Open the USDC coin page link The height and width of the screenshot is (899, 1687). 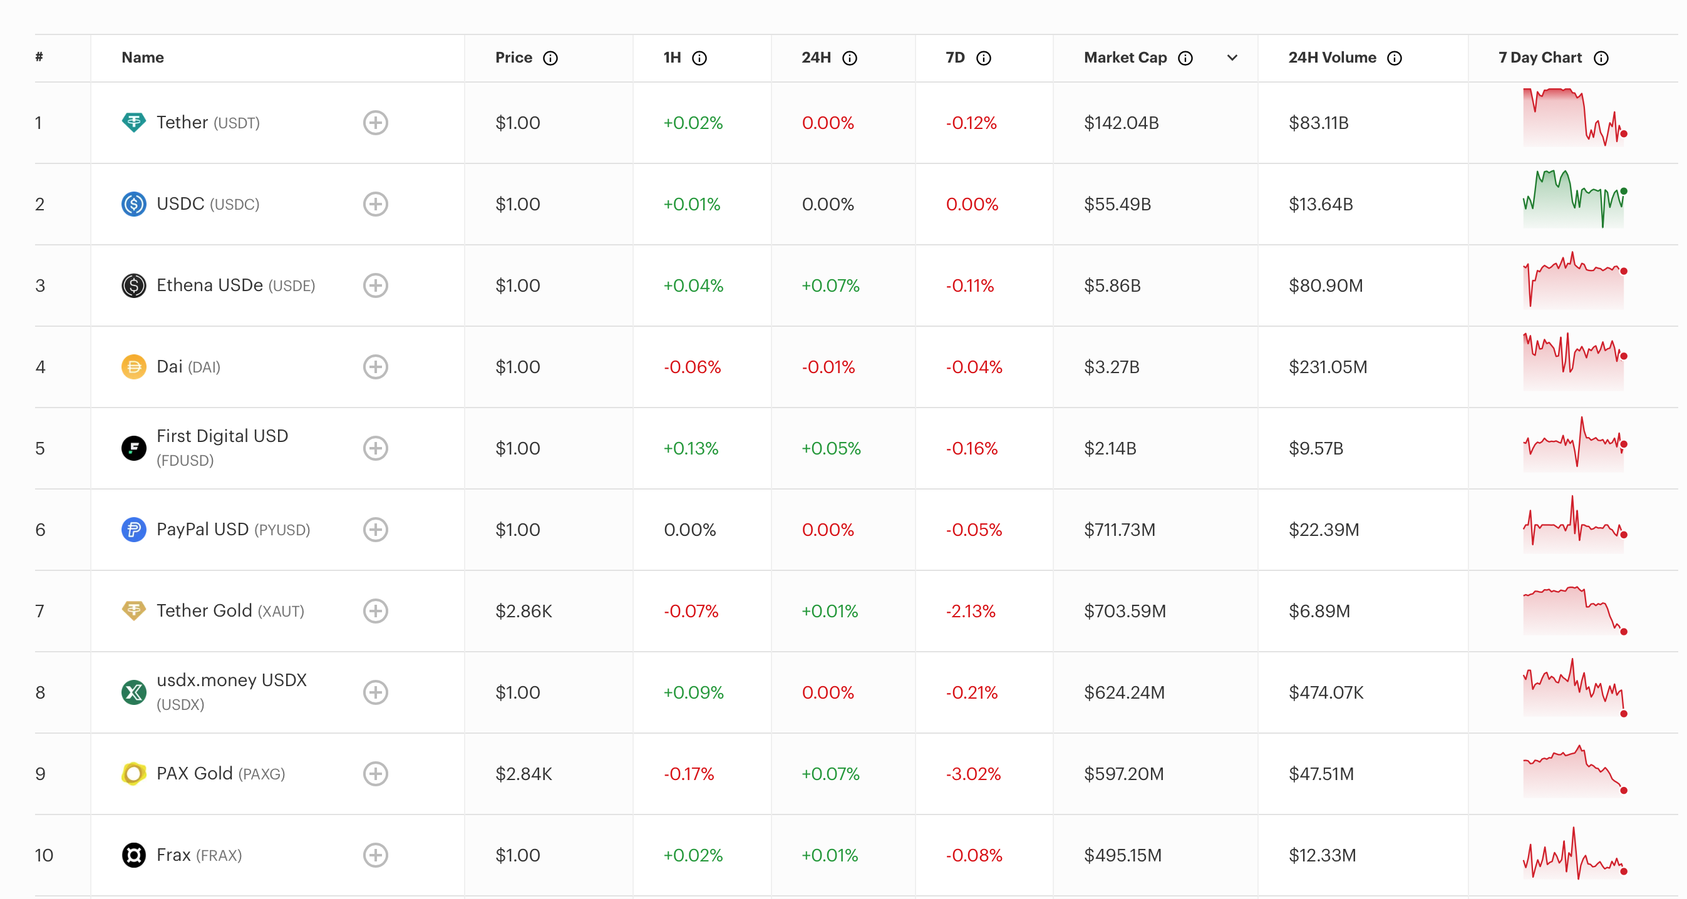pyautogui.click(x=209, y=203)
